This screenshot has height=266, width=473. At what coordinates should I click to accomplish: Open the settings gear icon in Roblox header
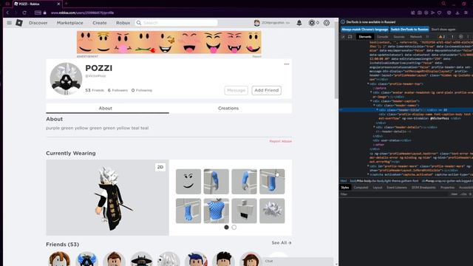point(327,23)
